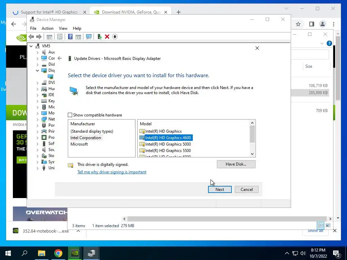Image resolution: width=347 pixels, height=260 pixels.
Task: Open the Help menu
Action: pos(77,28)
